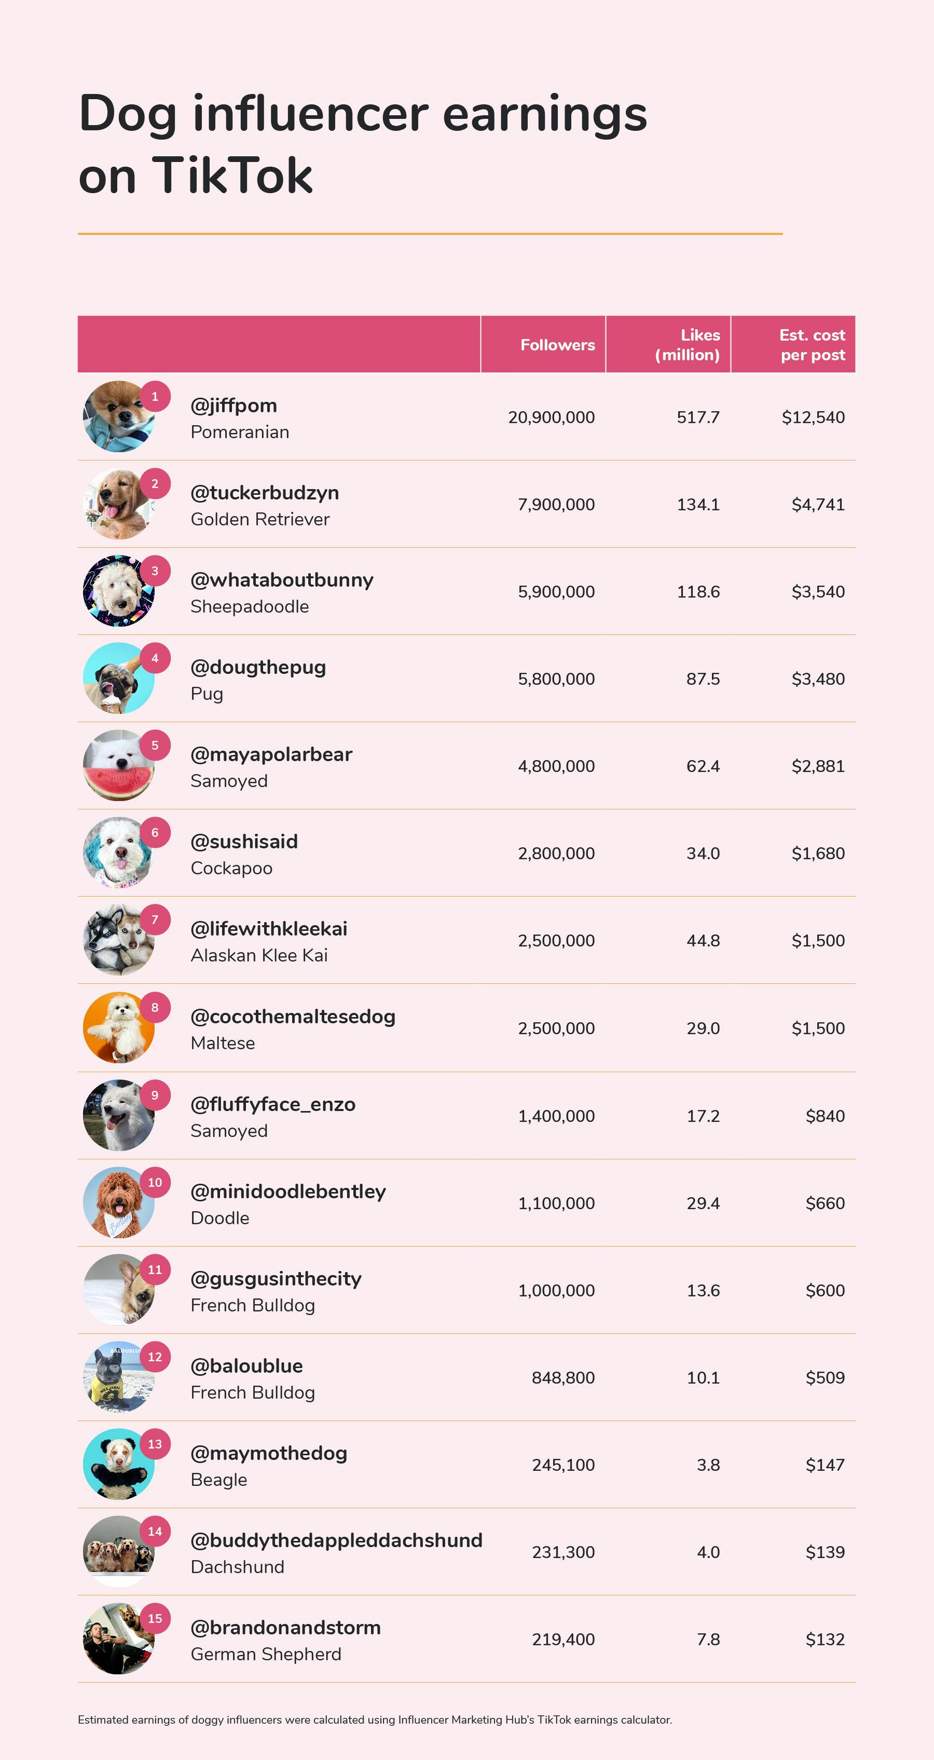Select the @buddythedappleddachshund username
934x1760 pixels.
coord(336,1541)
